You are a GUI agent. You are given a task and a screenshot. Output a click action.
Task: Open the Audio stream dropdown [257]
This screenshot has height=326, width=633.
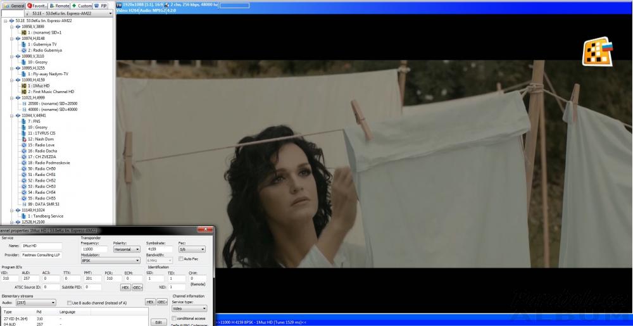coord(35,302)
